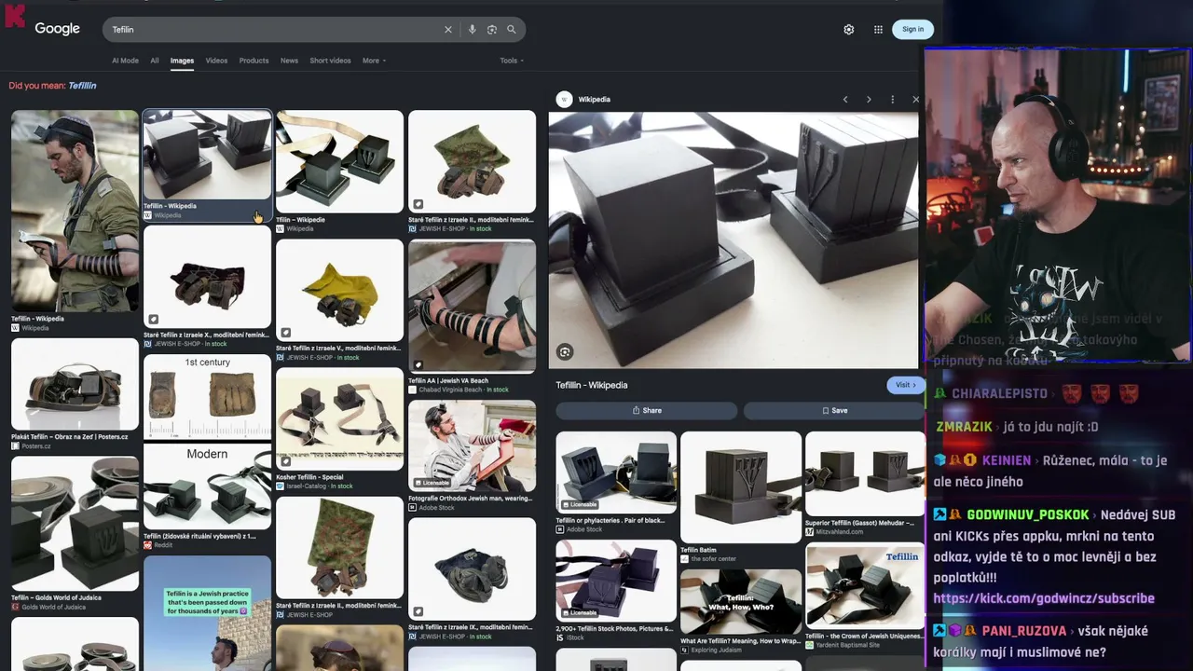Click the magnifier search icon
Viewport: 1193px width, 671px height.
coord(512,30)
